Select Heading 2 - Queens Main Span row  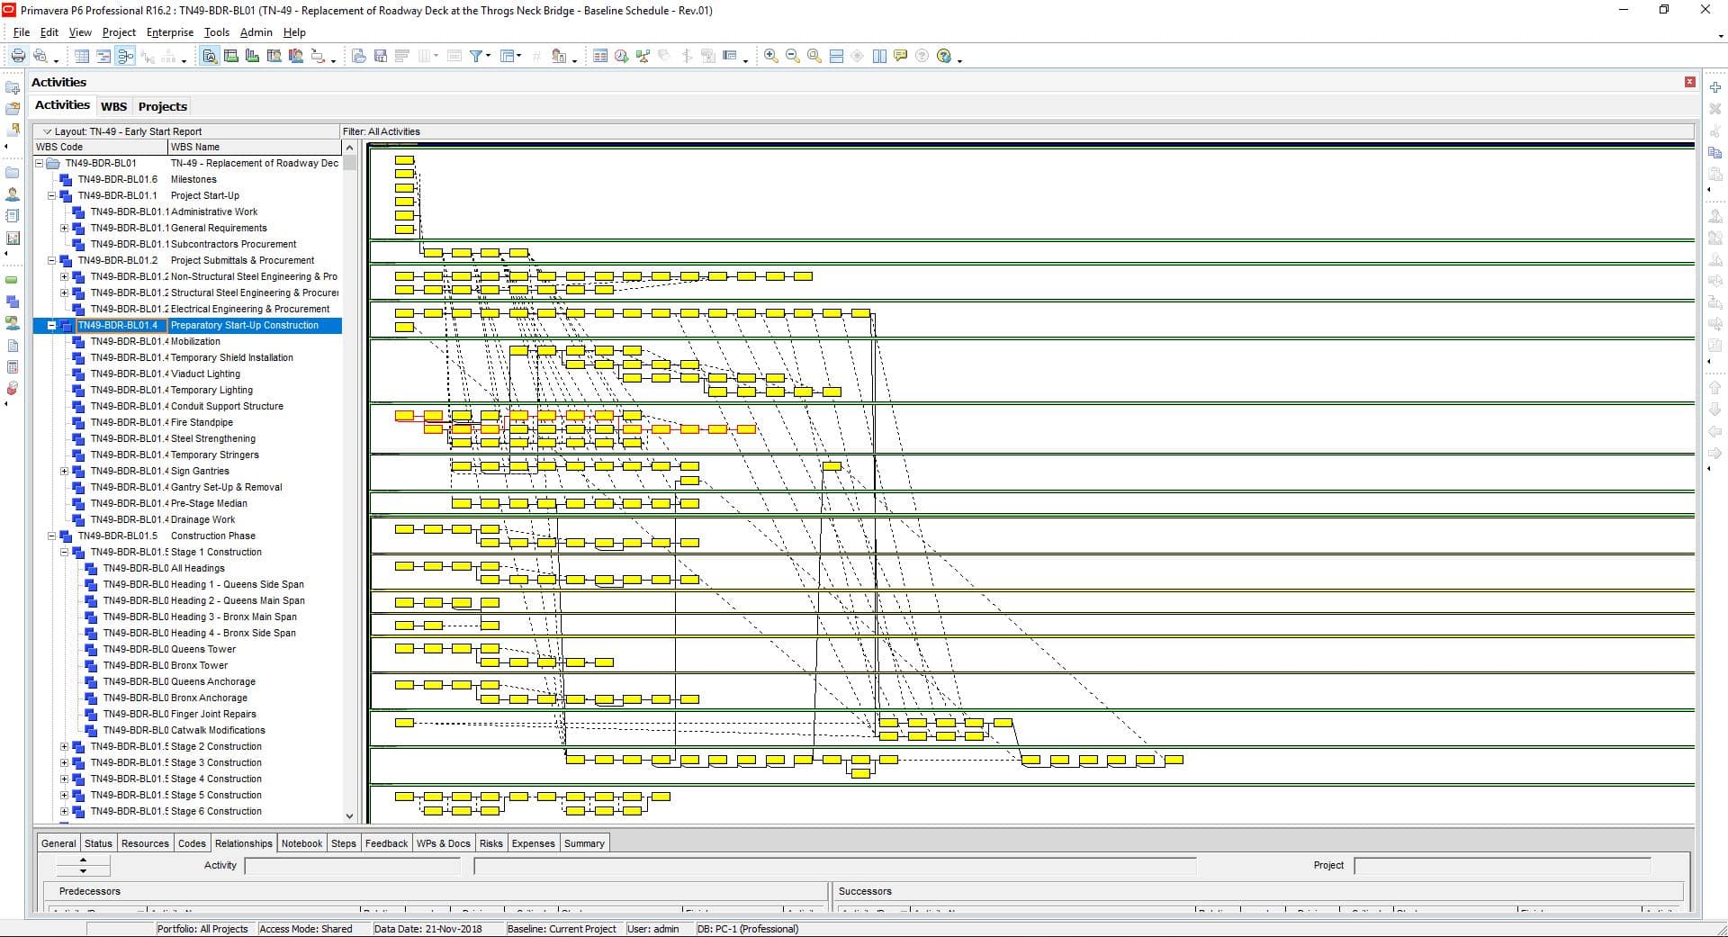[188, 600]
